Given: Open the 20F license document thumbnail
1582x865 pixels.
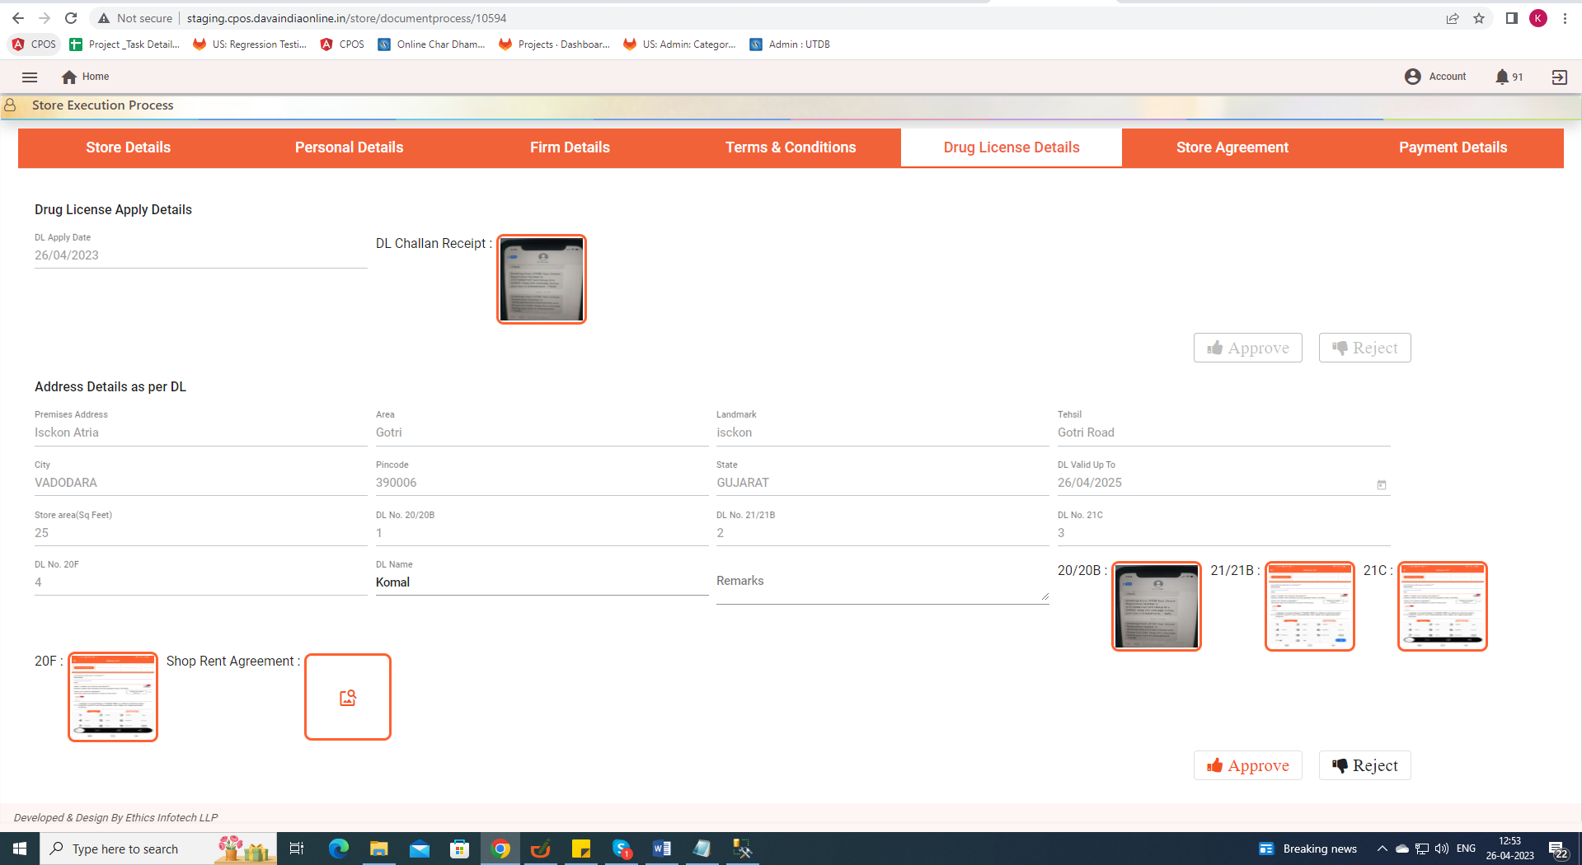Looking at the screenshot, I should click(x=113, y=697).
